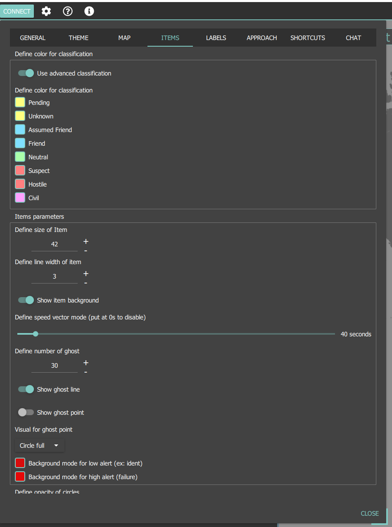Toggle Show item background switch
The width and height of the screenshot is (392, 527).
[26, 300]
